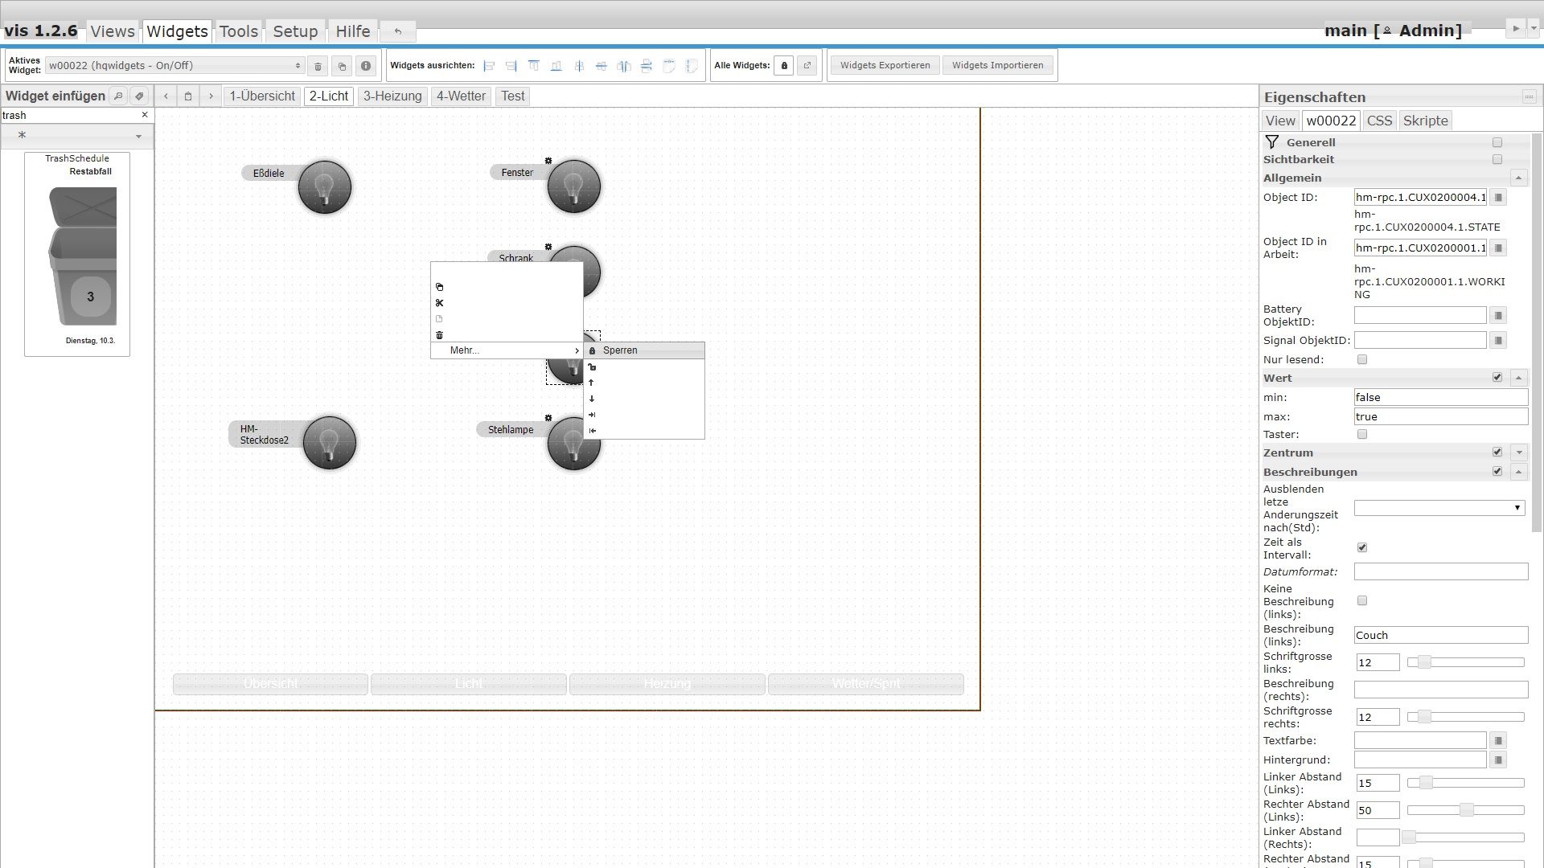Switch to the 3-Heizung view tab
The image size is (1544, 868).
coord(392,96)
